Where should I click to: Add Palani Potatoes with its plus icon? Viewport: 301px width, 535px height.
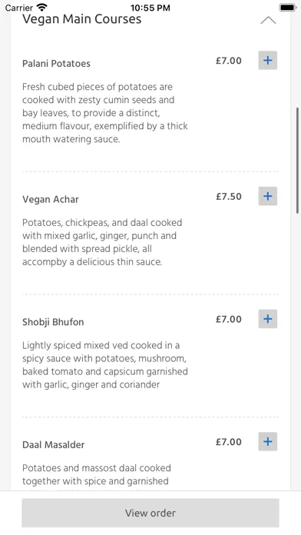(267, 61)
